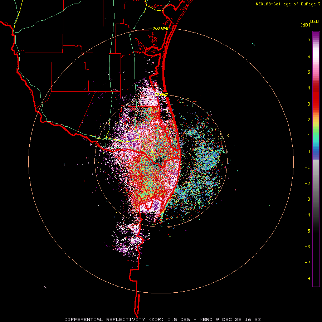Click the 2 value on color scale

coord(309,120)
